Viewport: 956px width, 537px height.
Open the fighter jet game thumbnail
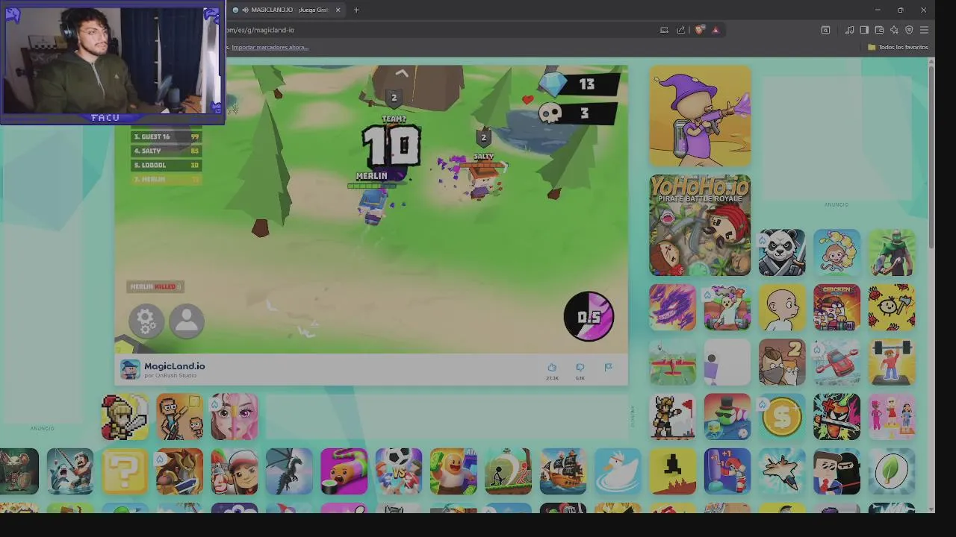(x=782, y=471)
